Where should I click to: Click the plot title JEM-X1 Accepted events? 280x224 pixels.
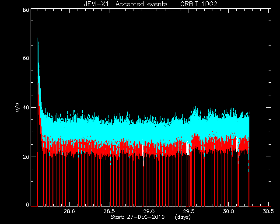click(126, 4)
